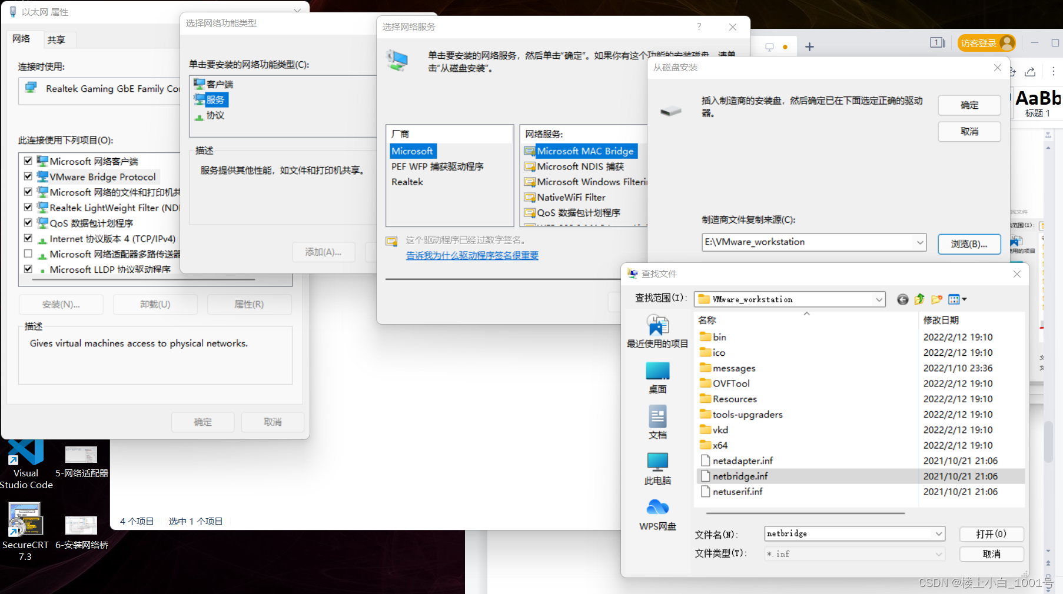This screenshot has height=594, width=1063.
Task: Open Visual Studio Code desktop shortcut
Action: 26,465
